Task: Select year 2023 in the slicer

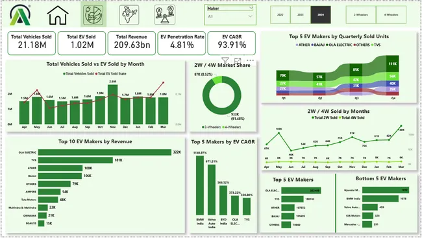Action: [x=301, y=15]
